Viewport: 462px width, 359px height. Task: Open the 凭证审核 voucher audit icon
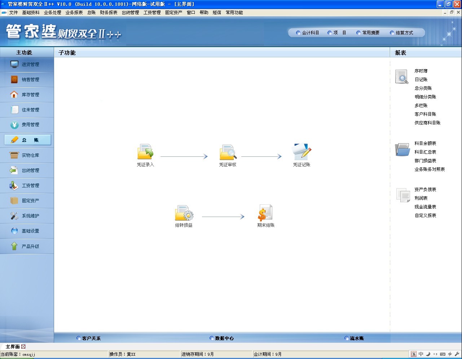(228, 152)
